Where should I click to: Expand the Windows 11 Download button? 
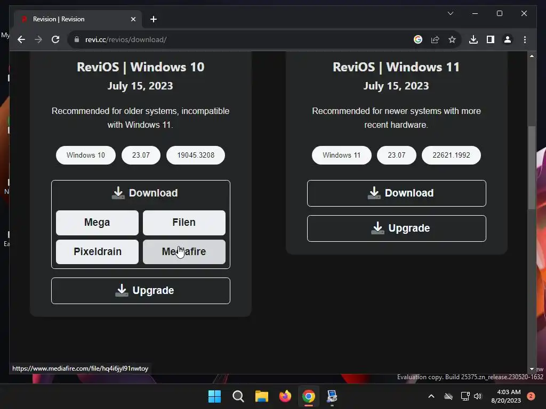(397, 193)
